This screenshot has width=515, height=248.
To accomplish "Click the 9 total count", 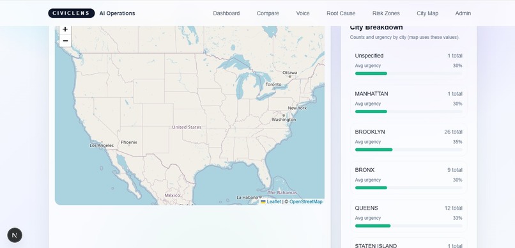I will (x=454, y=170).
